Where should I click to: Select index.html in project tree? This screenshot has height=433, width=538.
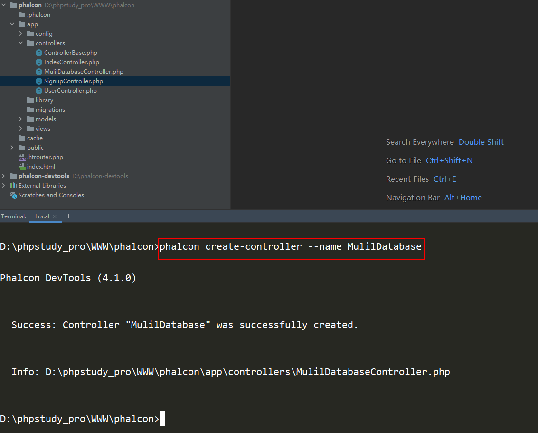click(x=41, y=166)
